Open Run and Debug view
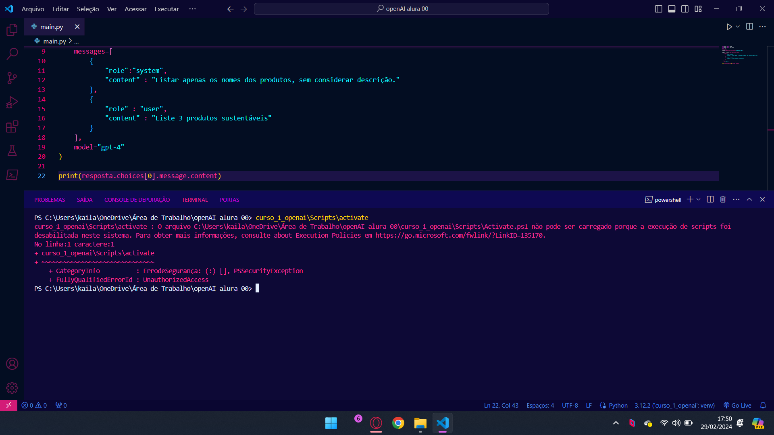774x435 pixels. (12, 102)
